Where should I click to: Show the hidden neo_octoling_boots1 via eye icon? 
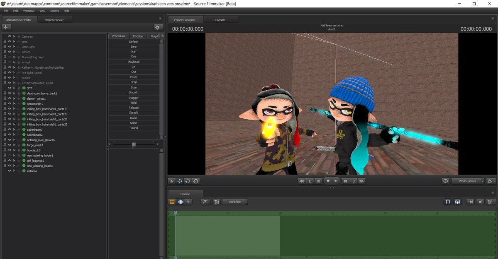pos(10,155)
